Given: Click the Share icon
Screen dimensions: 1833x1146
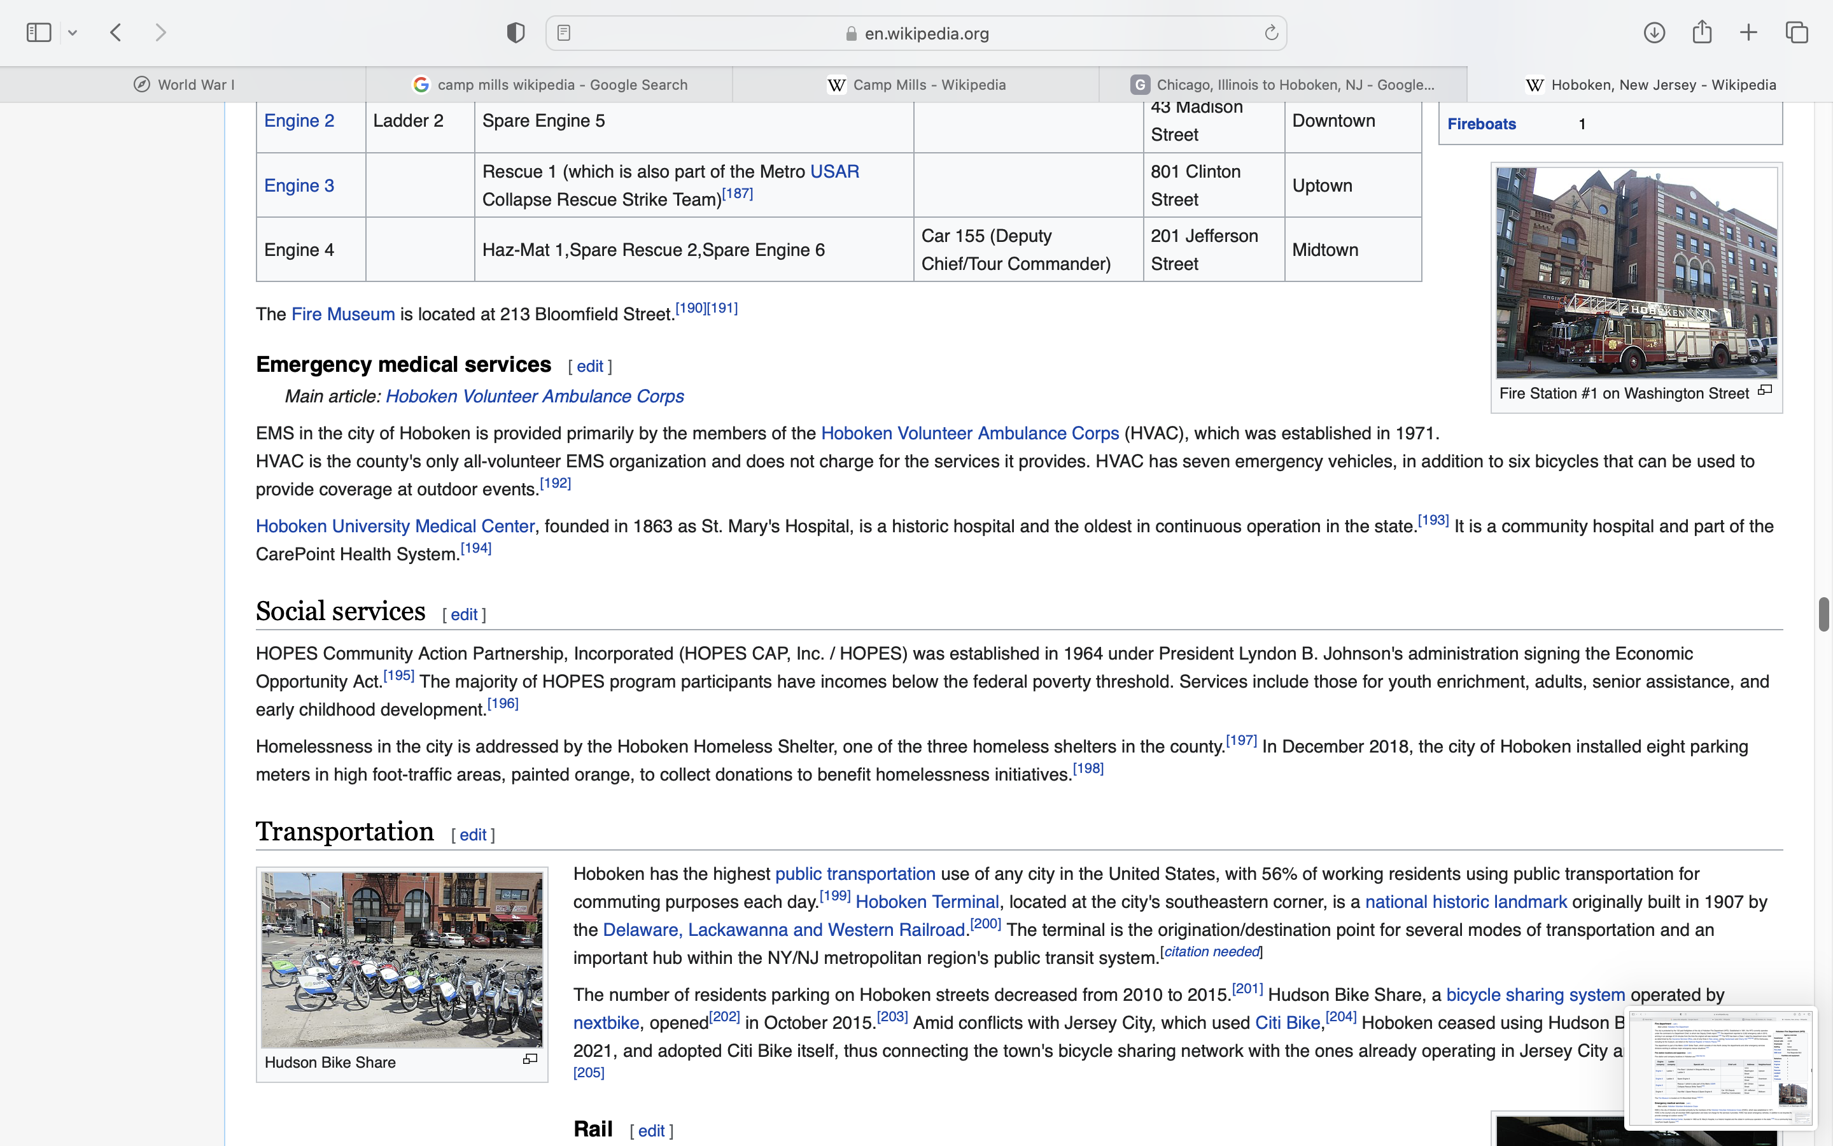Looking at the screenshot, I should [1702, 32].
